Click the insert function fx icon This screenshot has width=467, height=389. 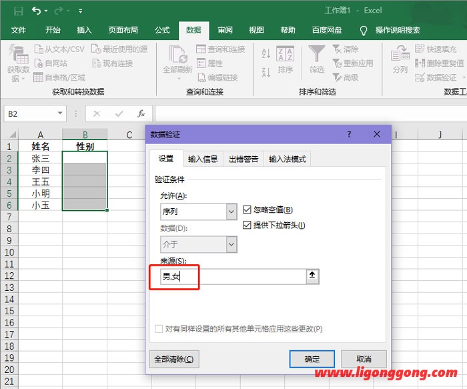point(141,113)
